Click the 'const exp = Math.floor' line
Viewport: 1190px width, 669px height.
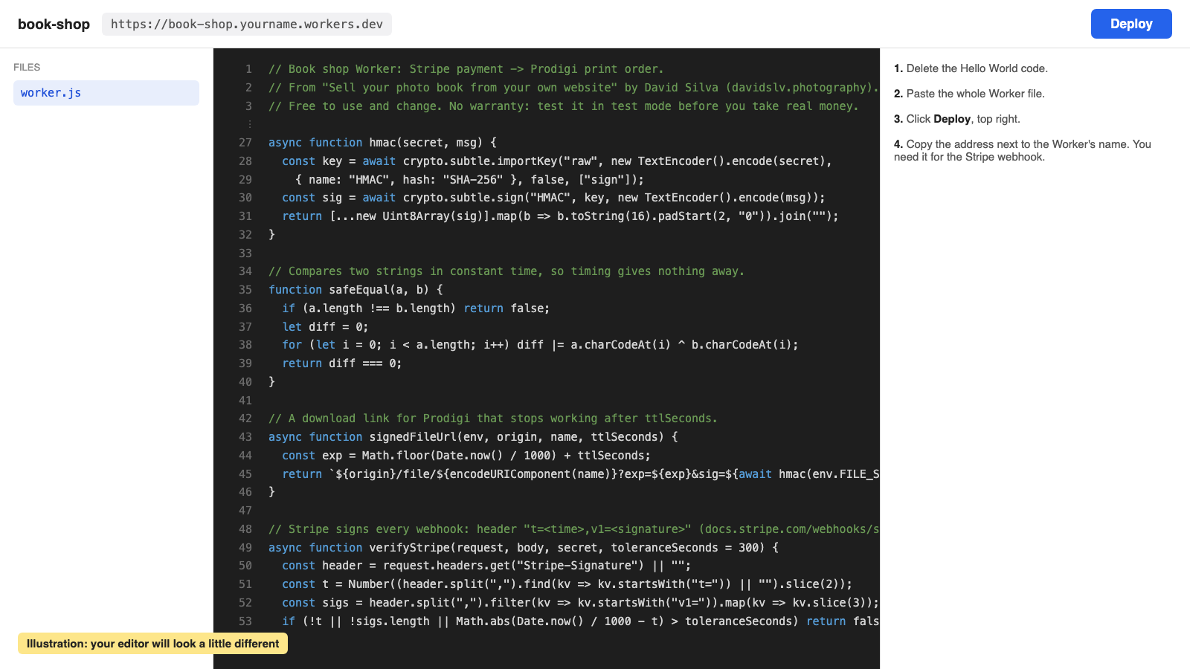466,456
